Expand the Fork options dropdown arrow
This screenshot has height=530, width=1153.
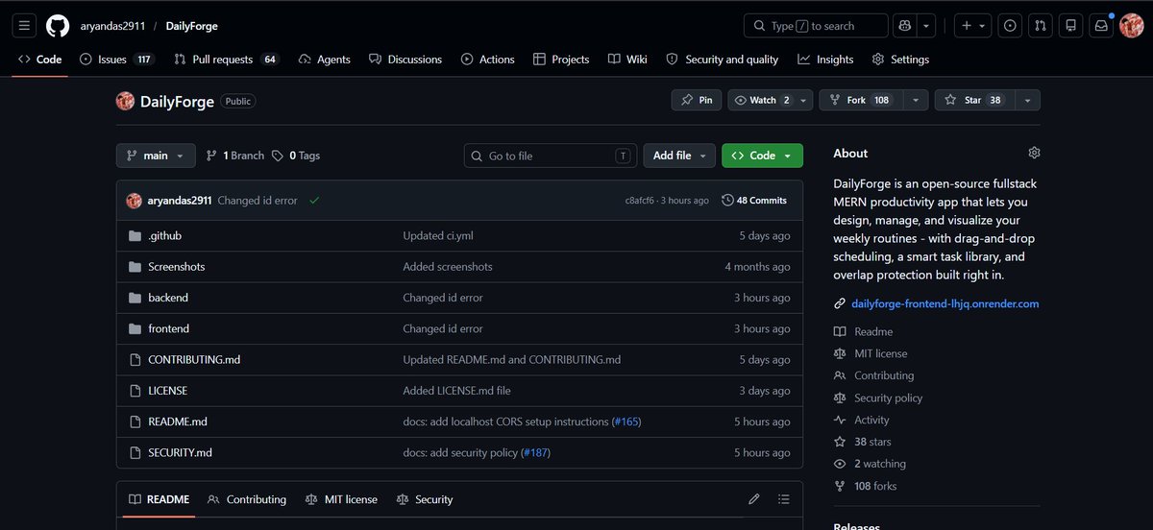916,100
